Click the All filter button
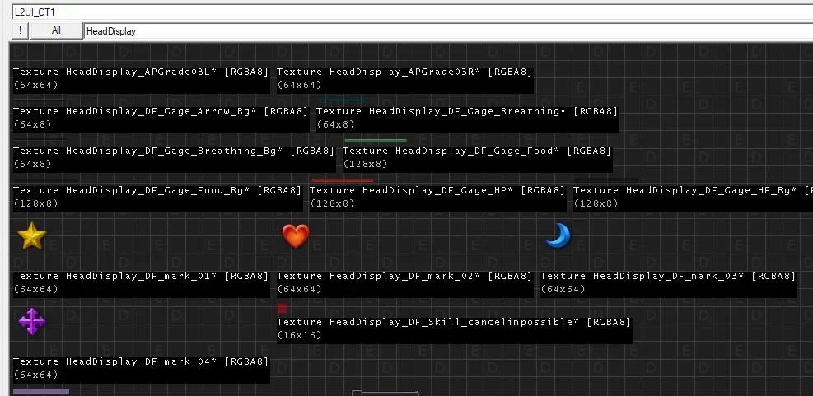Image resolution: width=813 pixels, height=396 pixels. pyautogui.click(x=56, y=30)
